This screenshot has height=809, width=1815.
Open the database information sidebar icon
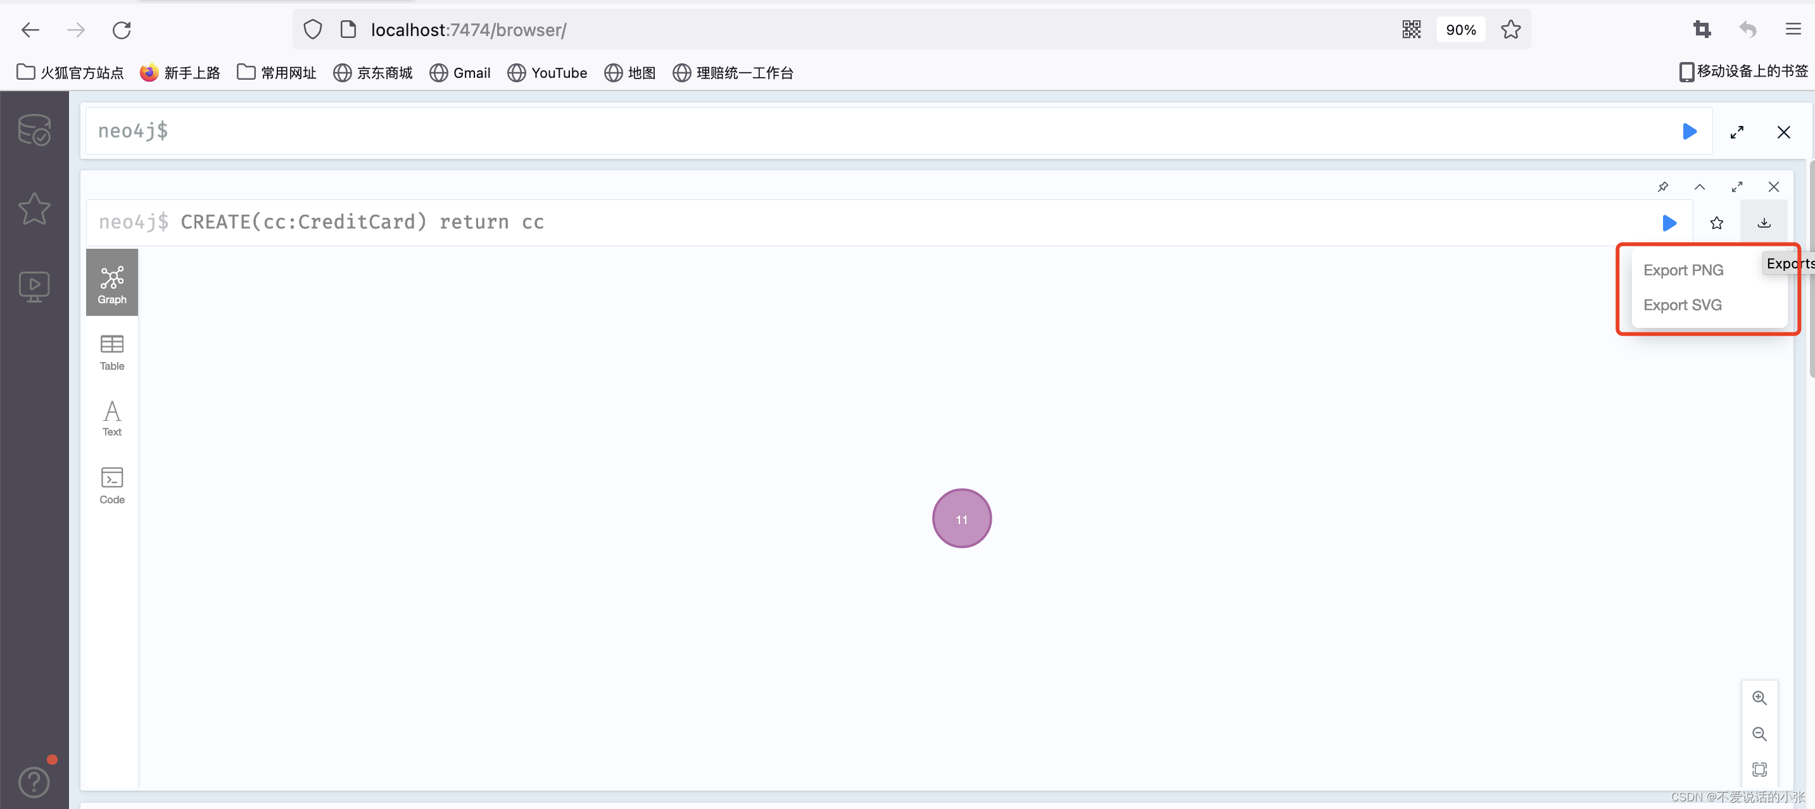pyautogui.click(x=34, y=130)
